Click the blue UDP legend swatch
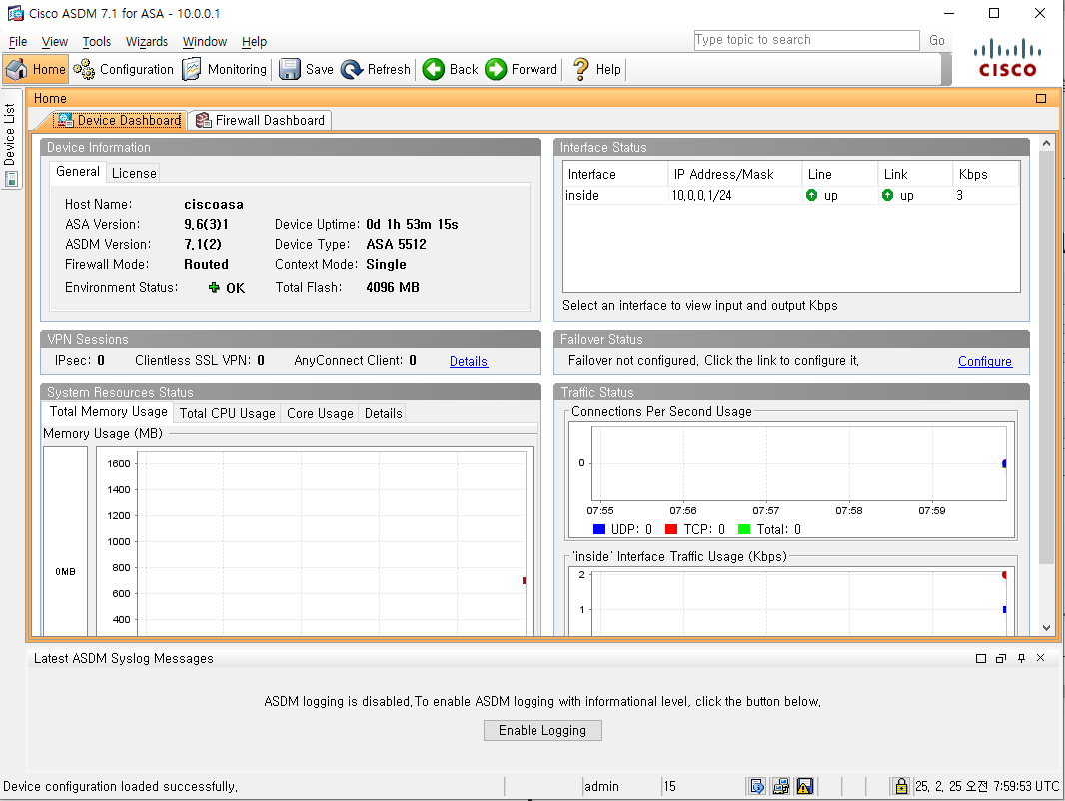1065x801 pixels. point(599,529)
